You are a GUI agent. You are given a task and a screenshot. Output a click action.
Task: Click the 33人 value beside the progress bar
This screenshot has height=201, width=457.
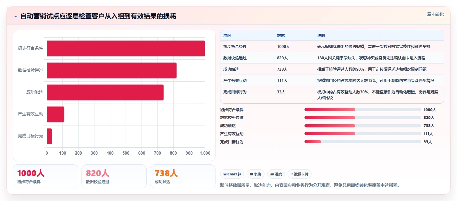click(x=428, y=142)
